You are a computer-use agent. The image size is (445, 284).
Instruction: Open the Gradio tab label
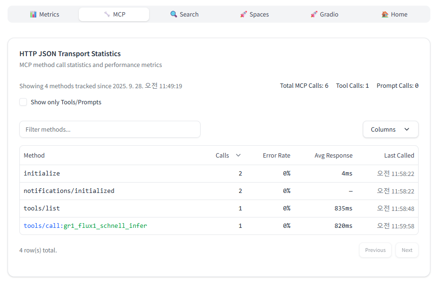click(329, 15)
